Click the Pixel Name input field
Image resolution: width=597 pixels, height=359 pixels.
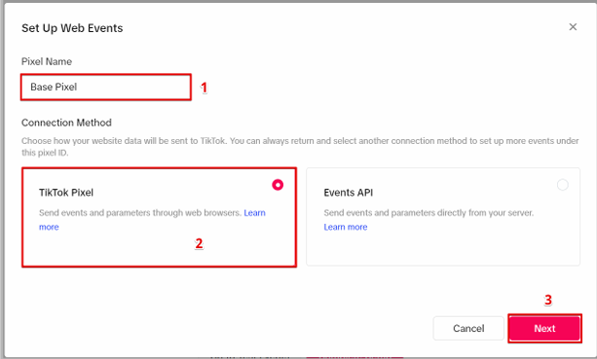106,88
